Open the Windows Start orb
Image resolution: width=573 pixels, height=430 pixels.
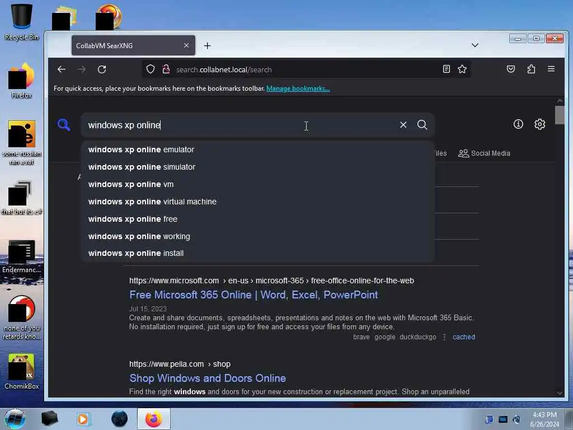[15, 419]
